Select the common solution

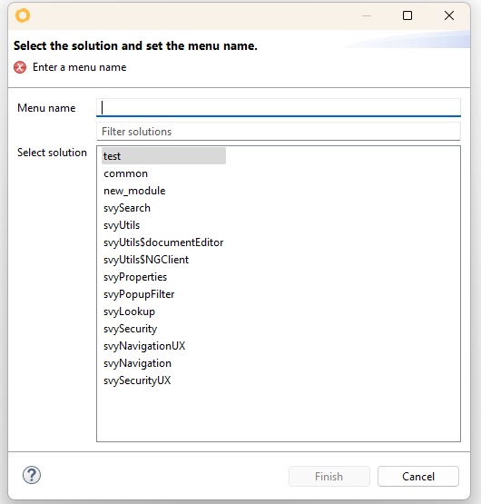pyautogui.click(x=125, y=173)
